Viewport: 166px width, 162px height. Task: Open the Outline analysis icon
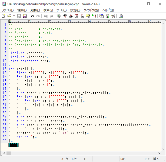point(94,16)
